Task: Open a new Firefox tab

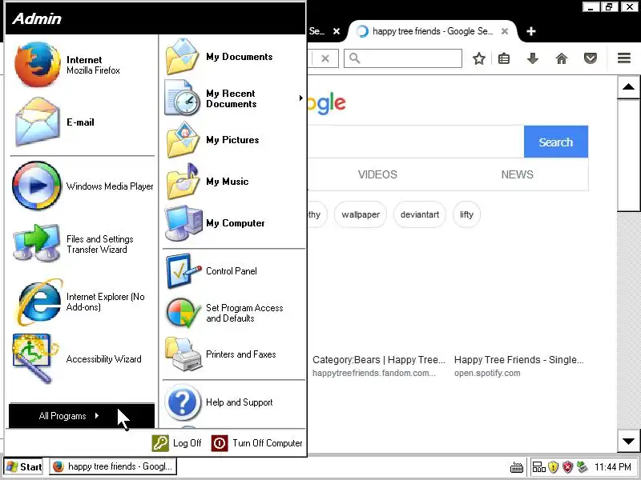Action: coord(531,31)
